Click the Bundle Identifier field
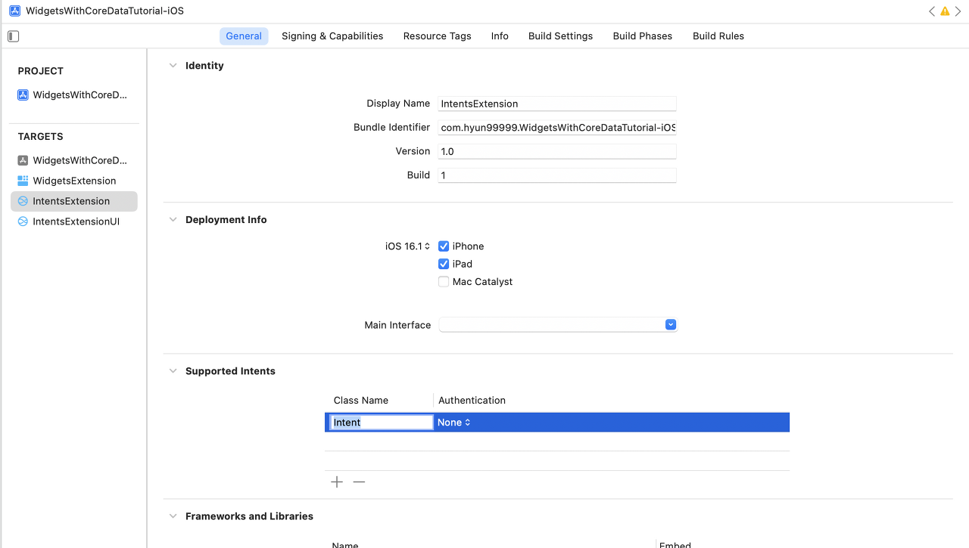The width and height of the screenshot is (969, 548). tap(557, 128)
